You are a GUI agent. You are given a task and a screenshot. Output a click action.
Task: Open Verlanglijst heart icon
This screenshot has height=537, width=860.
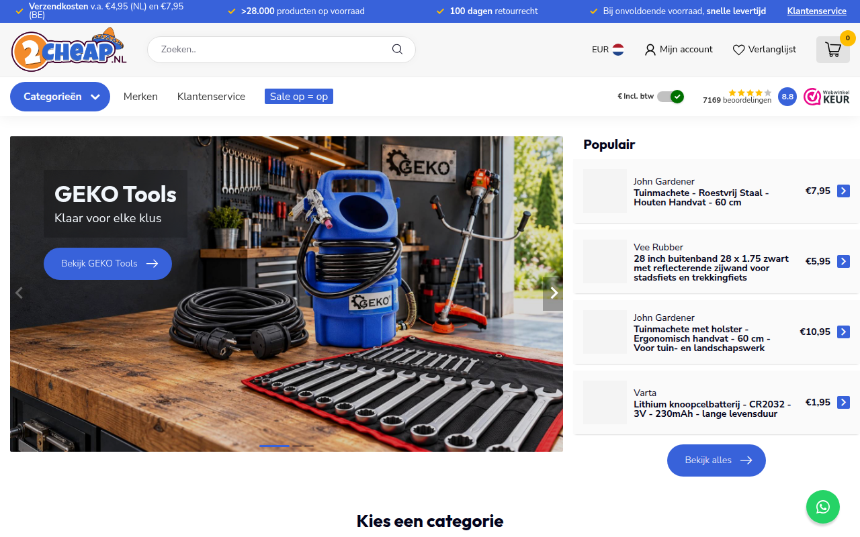click(738, 50)
